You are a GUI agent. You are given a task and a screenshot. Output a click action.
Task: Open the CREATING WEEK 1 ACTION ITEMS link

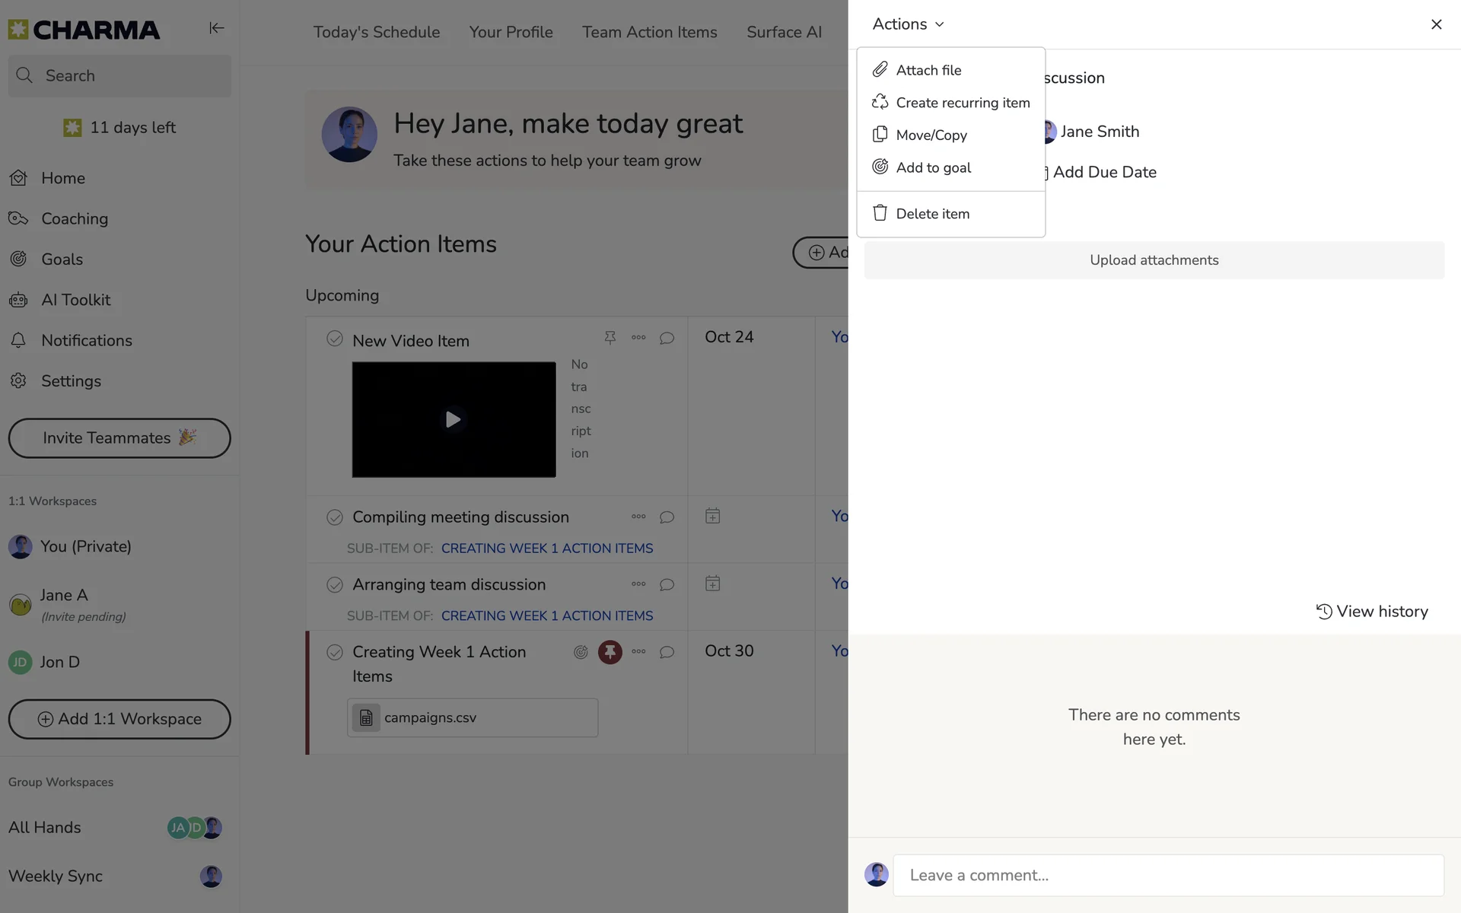(x=546, y=549)
